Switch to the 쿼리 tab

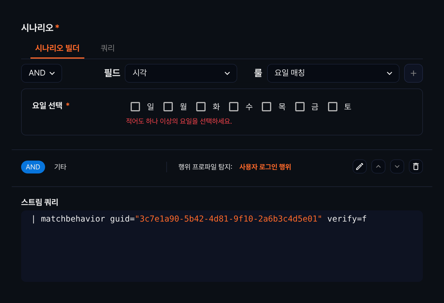tap(107, 48)
